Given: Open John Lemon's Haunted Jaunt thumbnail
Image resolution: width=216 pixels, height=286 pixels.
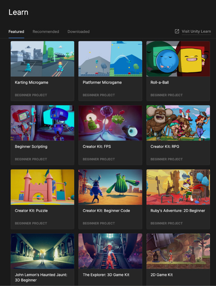Looking at the screenshot, I should pyautogui.click(x=42, y=251).
